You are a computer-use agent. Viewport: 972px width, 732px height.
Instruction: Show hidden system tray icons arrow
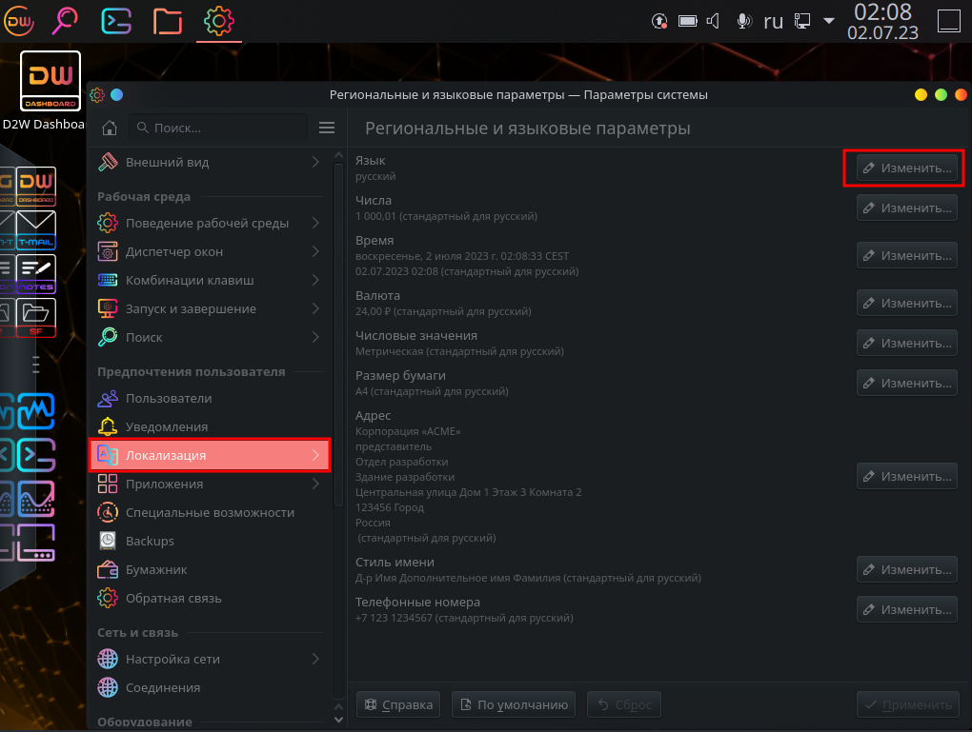(828, 21)
